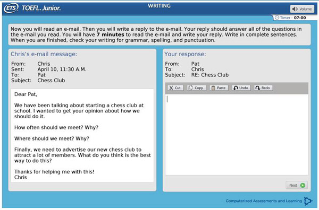Image resolution: width=319 pixels, height=210 pixels.
Task: Click the ETS logo in the header
Action: click(11, 8)
